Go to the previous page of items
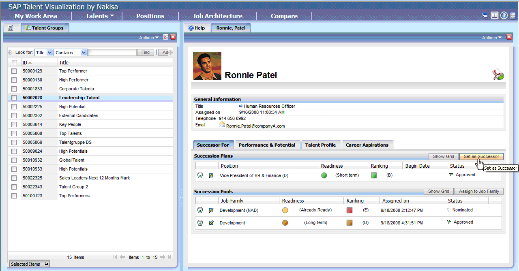Image resolution: width=519 pixels, height=271 pixels. tap(123, 257)
